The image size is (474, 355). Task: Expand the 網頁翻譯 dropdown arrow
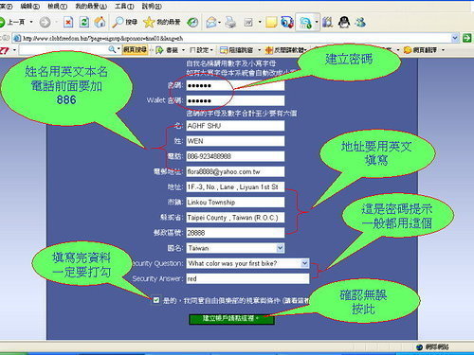[443, 50]
